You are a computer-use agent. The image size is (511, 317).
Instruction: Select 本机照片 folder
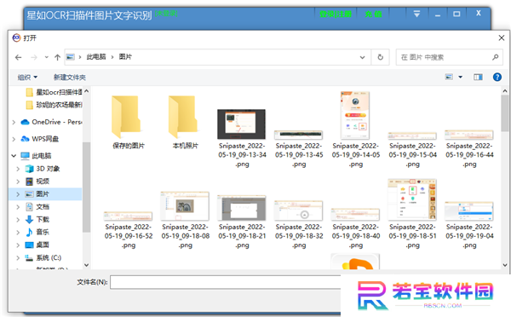pos(185,122)
